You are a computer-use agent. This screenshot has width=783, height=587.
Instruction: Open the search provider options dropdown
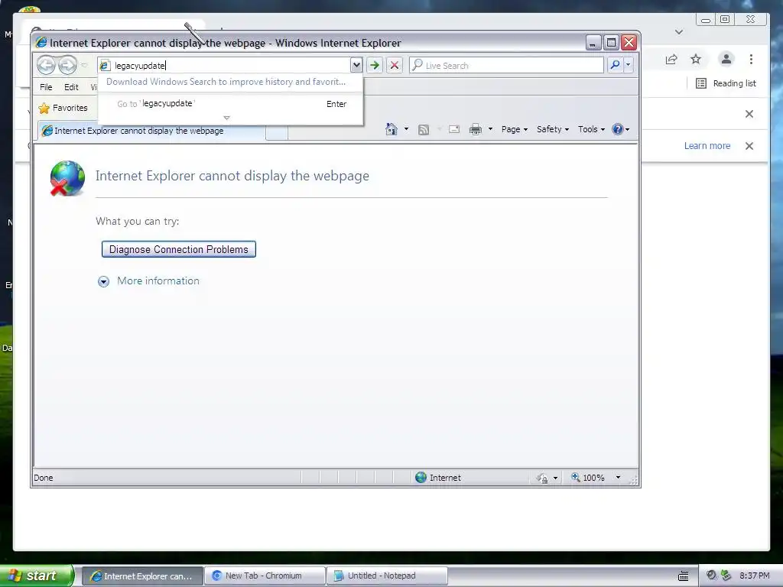(x=629, y=65)
